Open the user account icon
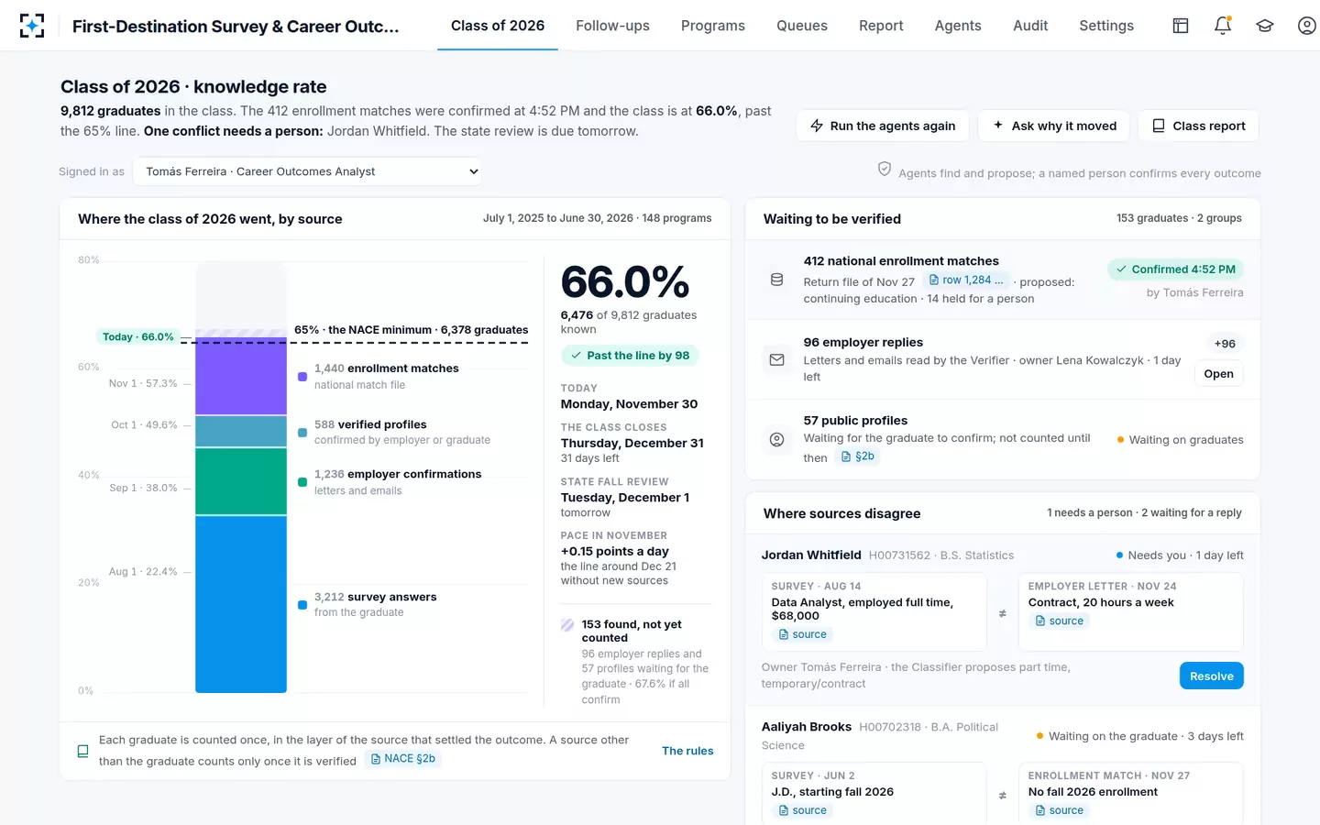The width and height of the screenshot is (1320, 825). (x=1307, y=26)
